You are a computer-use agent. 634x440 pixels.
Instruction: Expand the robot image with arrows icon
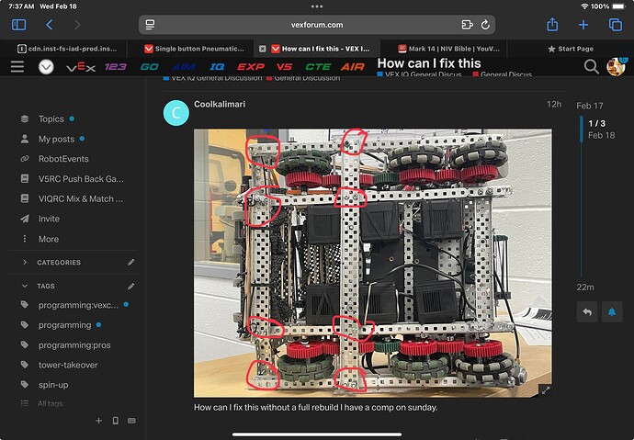coord(546,390)
